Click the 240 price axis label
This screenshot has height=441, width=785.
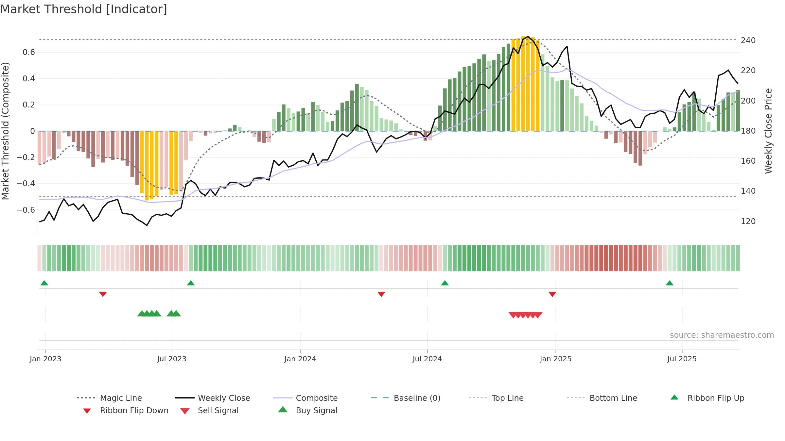click(x=748, y=40)
